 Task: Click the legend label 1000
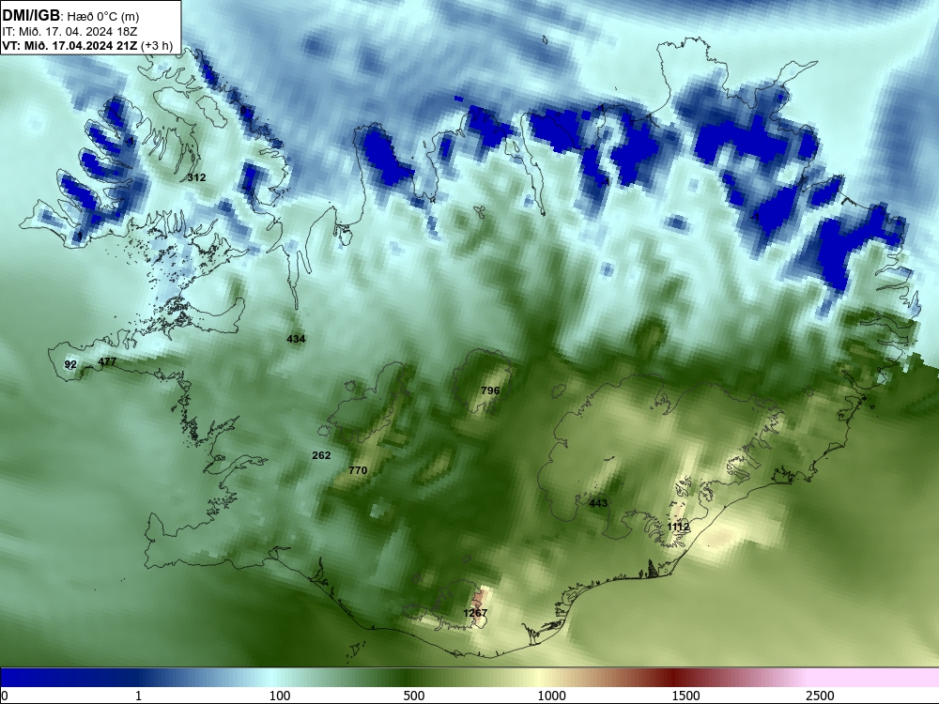point(551,696)
